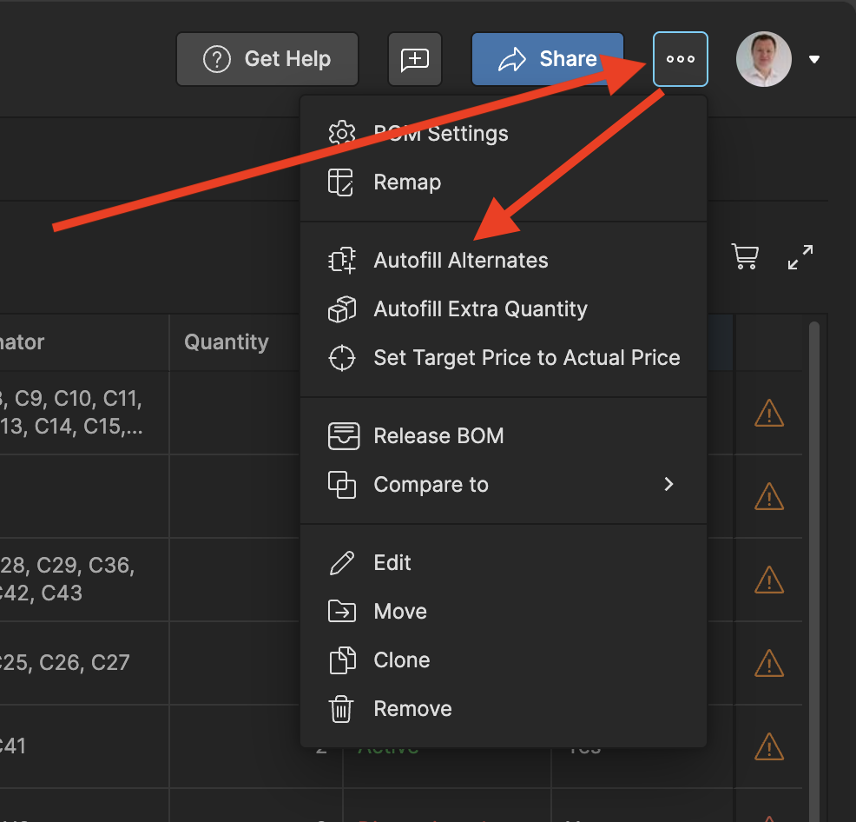The width and height of the screenshot is (856, 822).
Task: Open the ellipsis overflow menu
Action: click(x=680, y=59)
